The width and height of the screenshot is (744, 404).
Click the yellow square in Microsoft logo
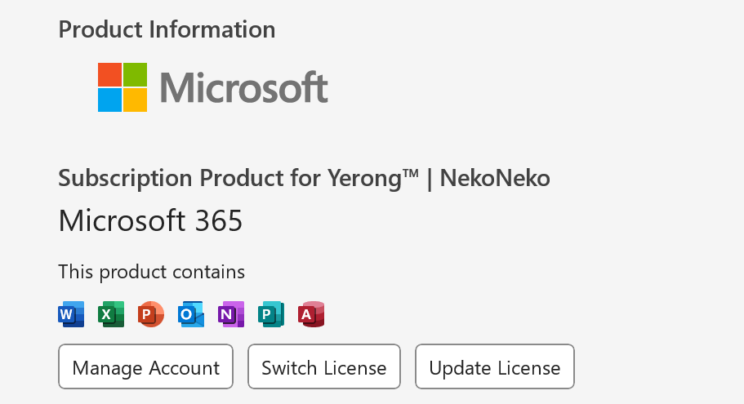136,100
